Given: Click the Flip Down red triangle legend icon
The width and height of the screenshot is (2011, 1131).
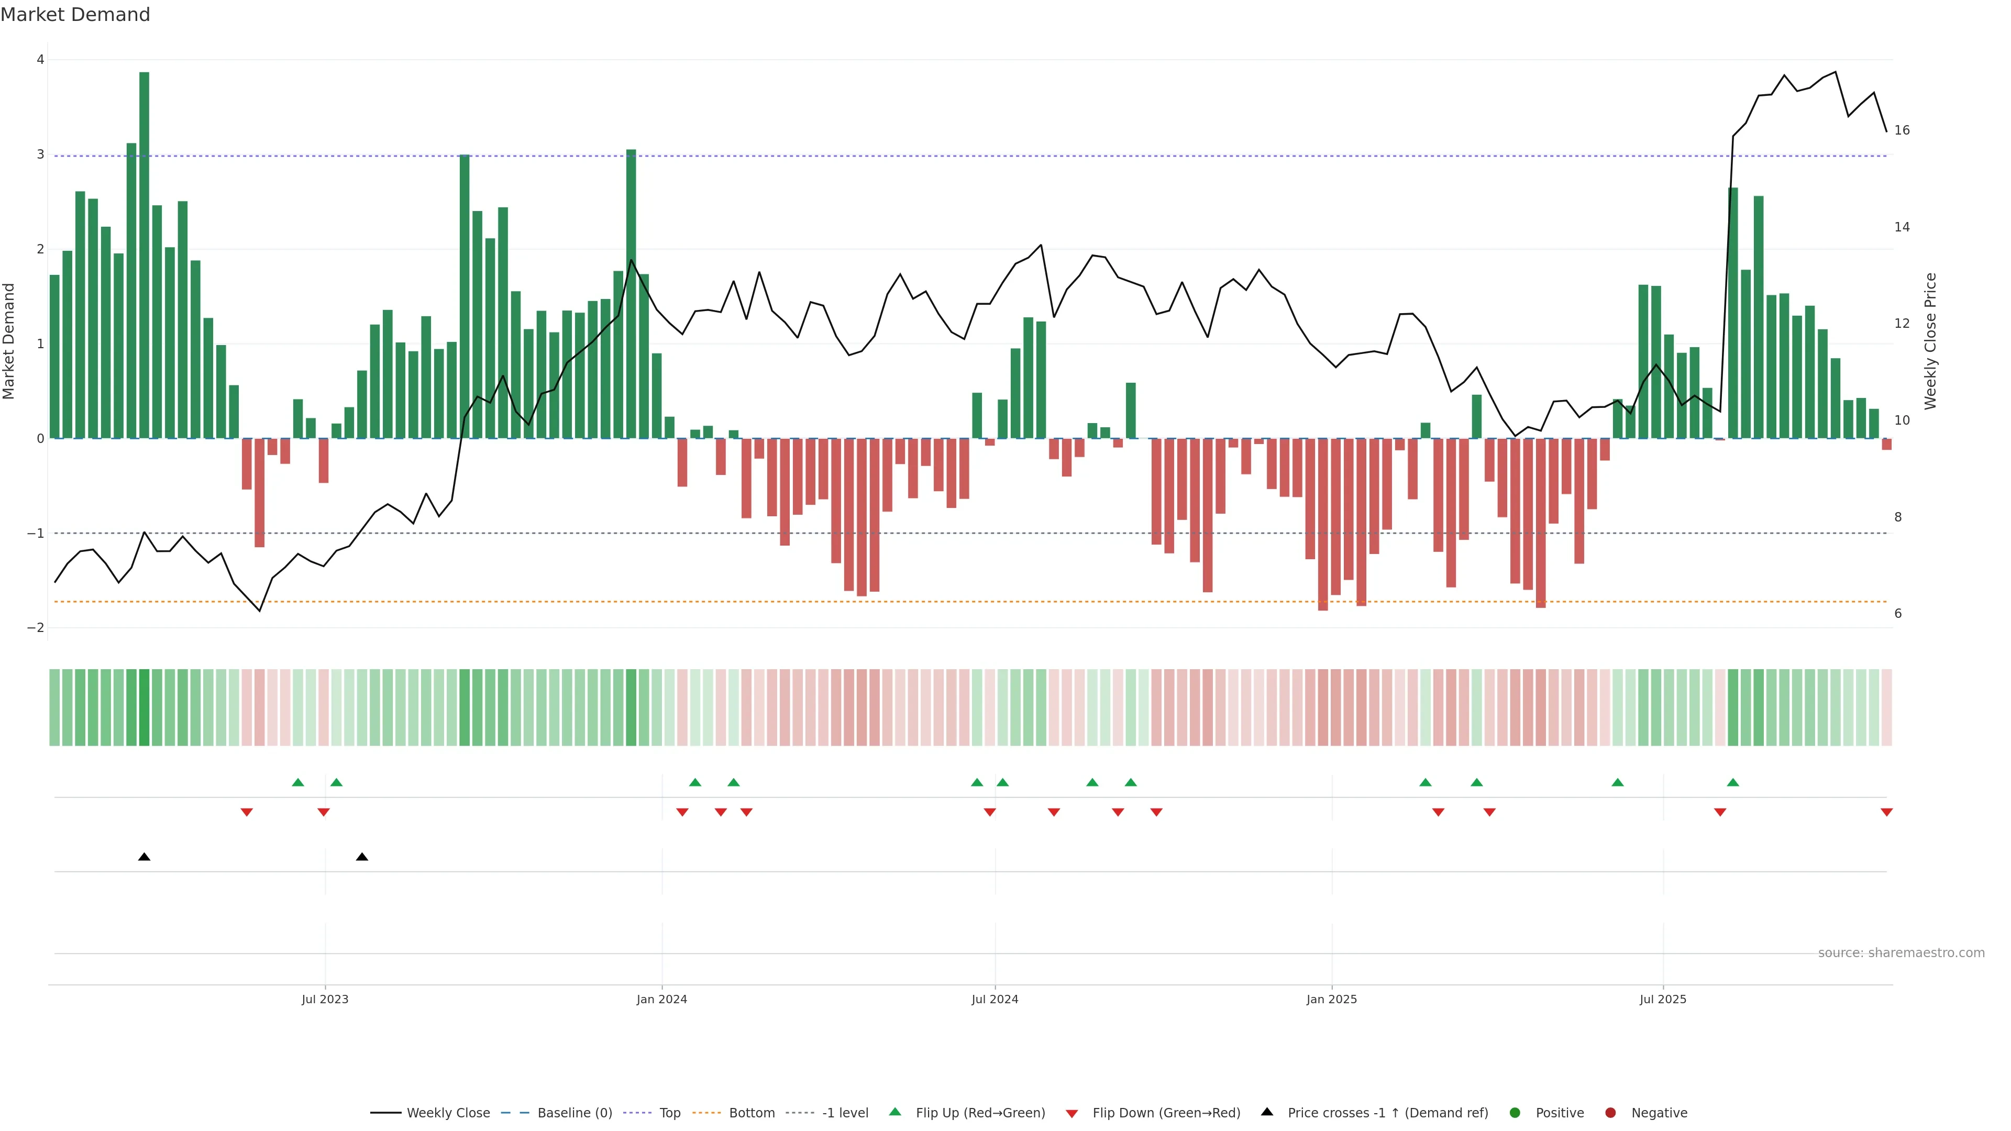Looking at the screenshot, I should tap(1072, 1113).
